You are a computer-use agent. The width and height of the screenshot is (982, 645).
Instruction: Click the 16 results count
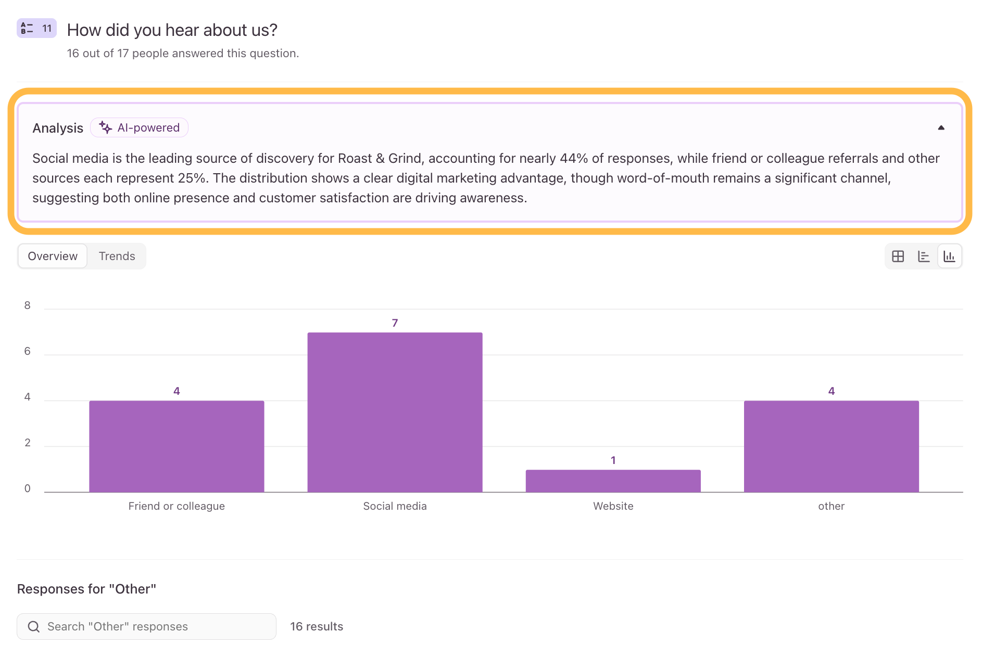(317, 626)
